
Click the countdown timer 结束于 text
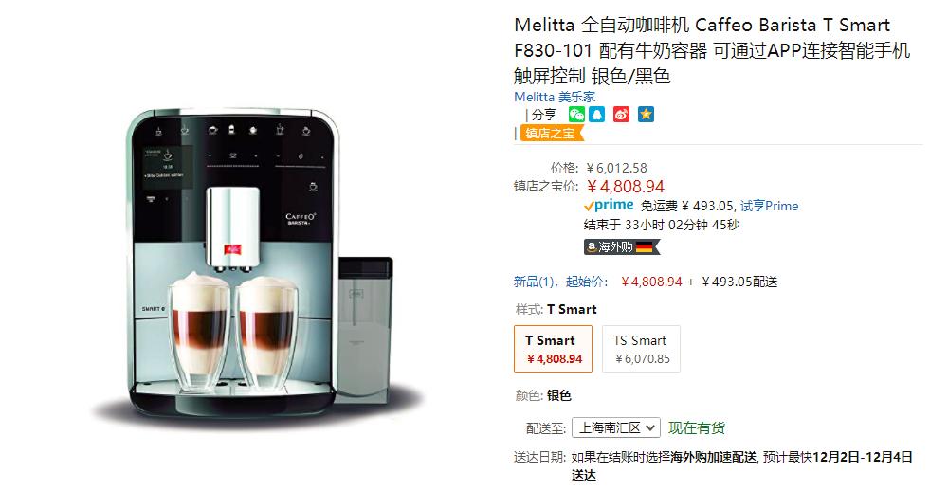click(x=662, y=226)
